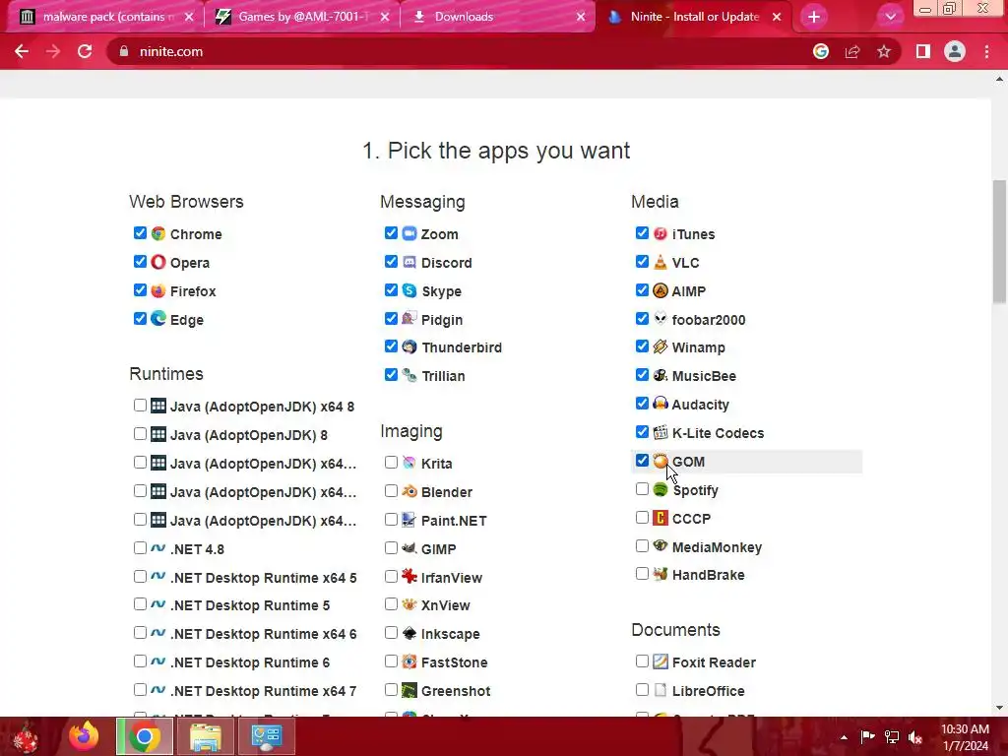Open the share page icon in address bar

pos(852,51)
